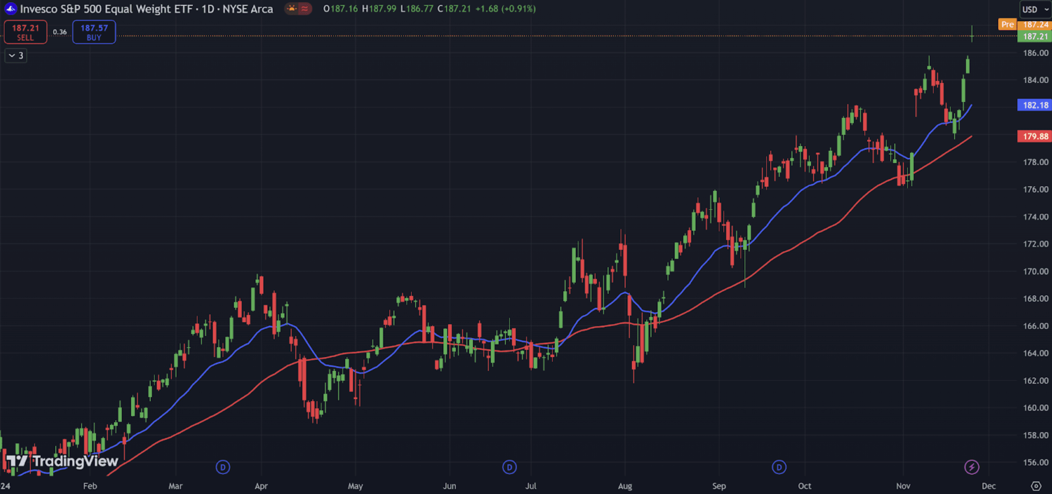Screen dimensions: 1052x494
Task: Open the chart settings hexagon gear icon
Action: pyautogui.click(x=1036, y=486)
